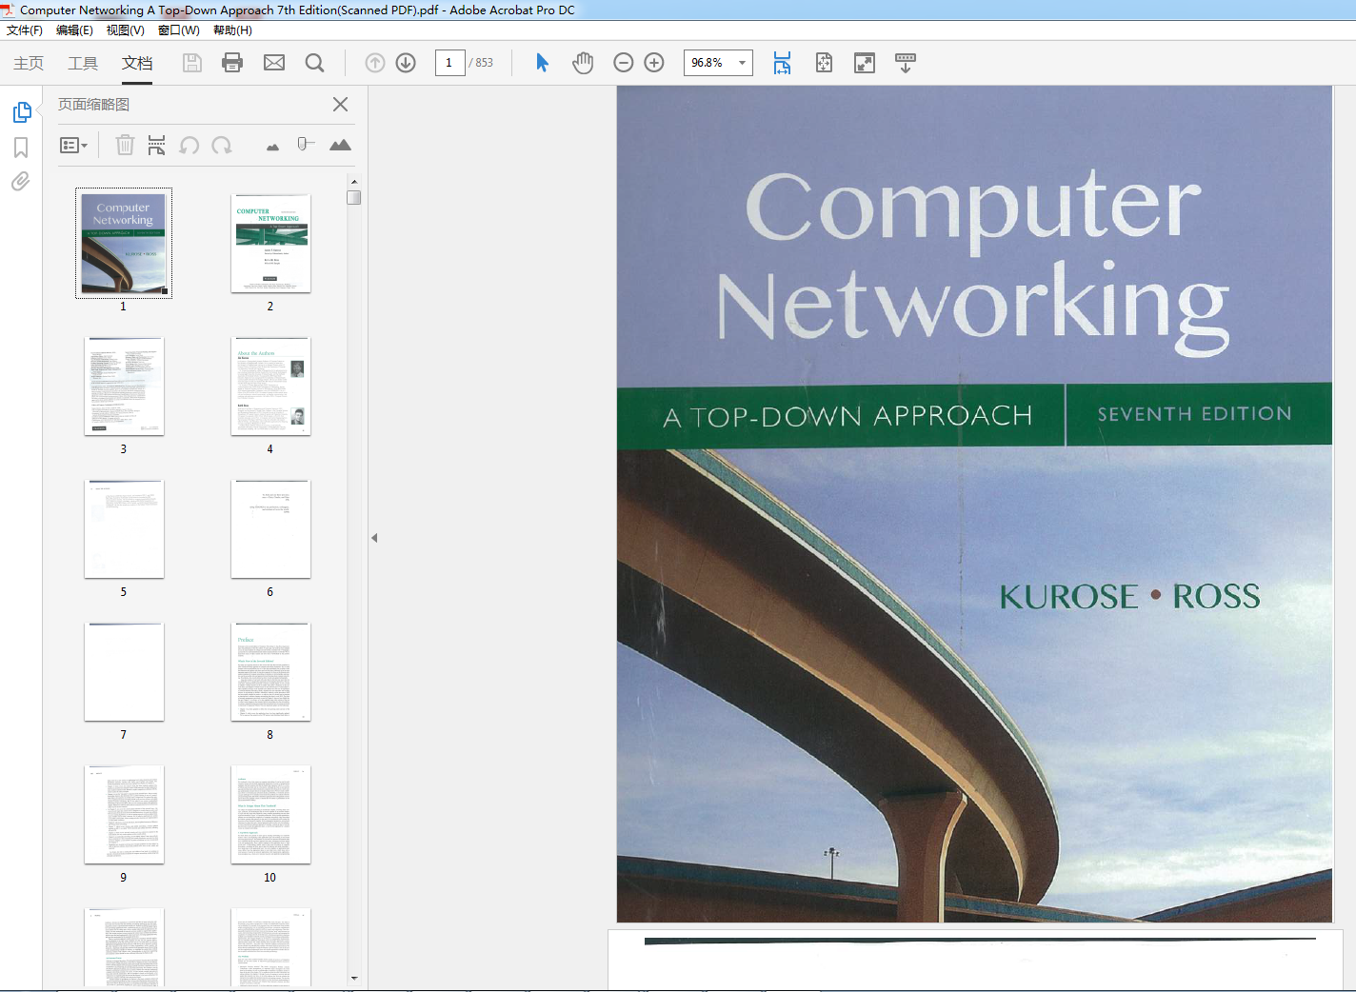Select page 9 thumbnail
Image resolution: width=1356 pixels, height=992 pixels.
pyautogui.click(x=124, y=815)
